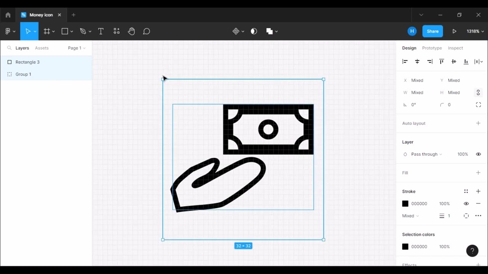Align selection right

pyautogui.click(x=429, y=62)
